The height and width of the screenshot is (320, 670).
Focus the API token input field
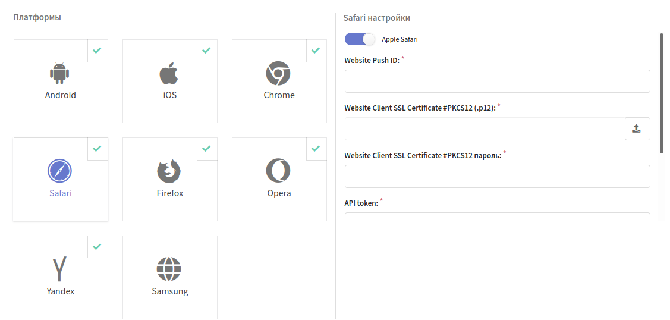pyautogui.click(x=498, y=217)
